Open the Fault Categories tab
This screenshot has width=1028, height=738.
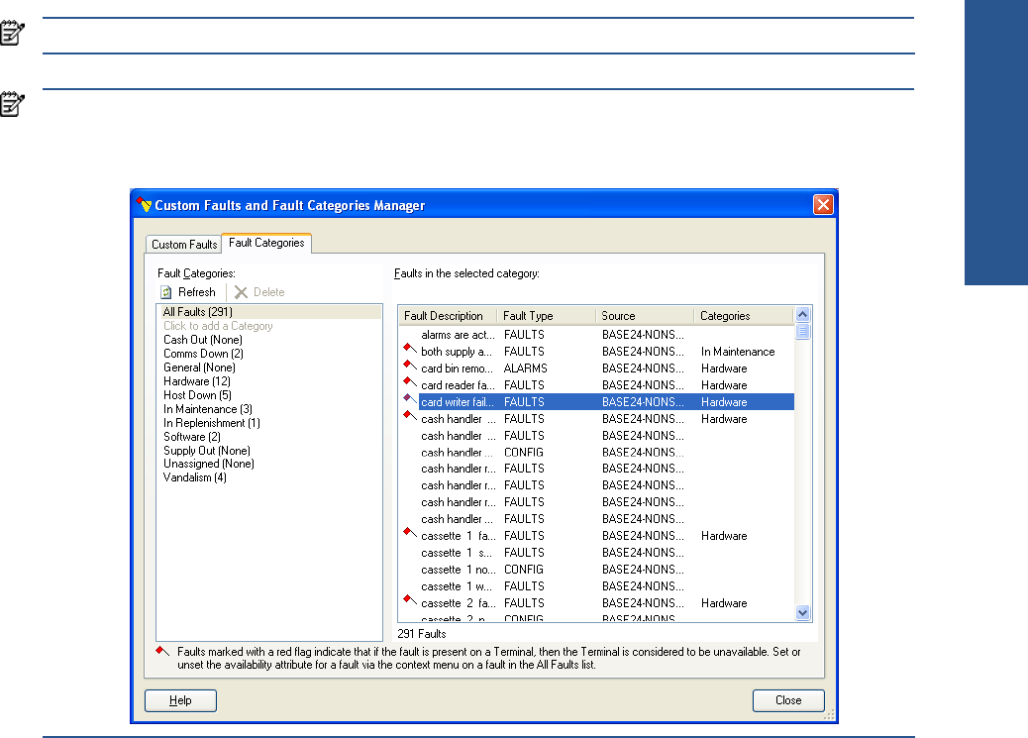click(266, 243)
